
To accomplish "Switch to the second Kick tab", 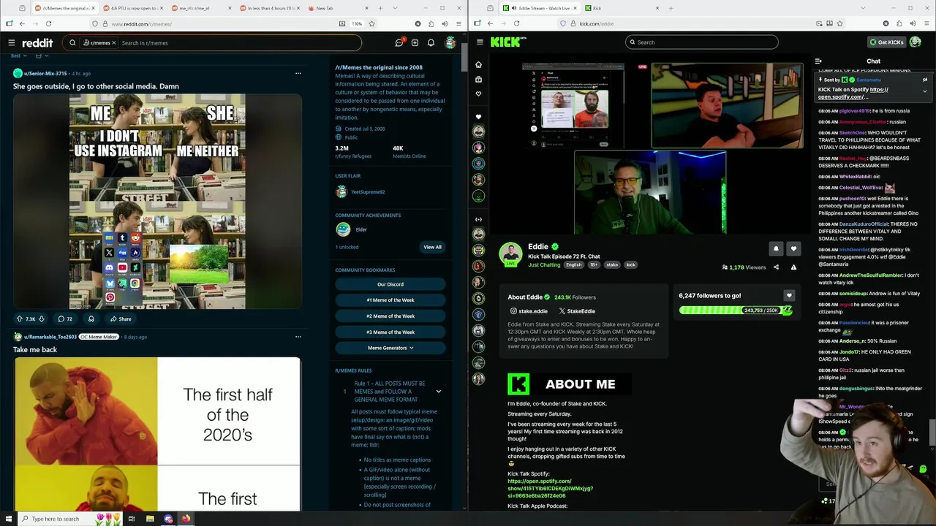I will click(622, 8).
